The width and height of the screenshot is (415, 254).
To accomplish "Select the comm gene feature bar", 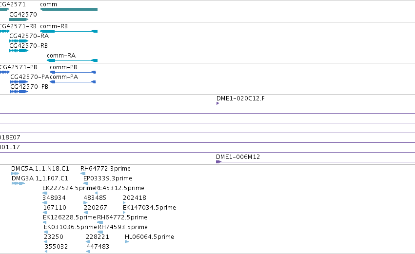I will (x=69, y=9).
